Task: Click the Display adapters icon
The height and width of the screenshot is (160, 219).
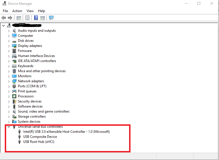Action: (14, 46)
